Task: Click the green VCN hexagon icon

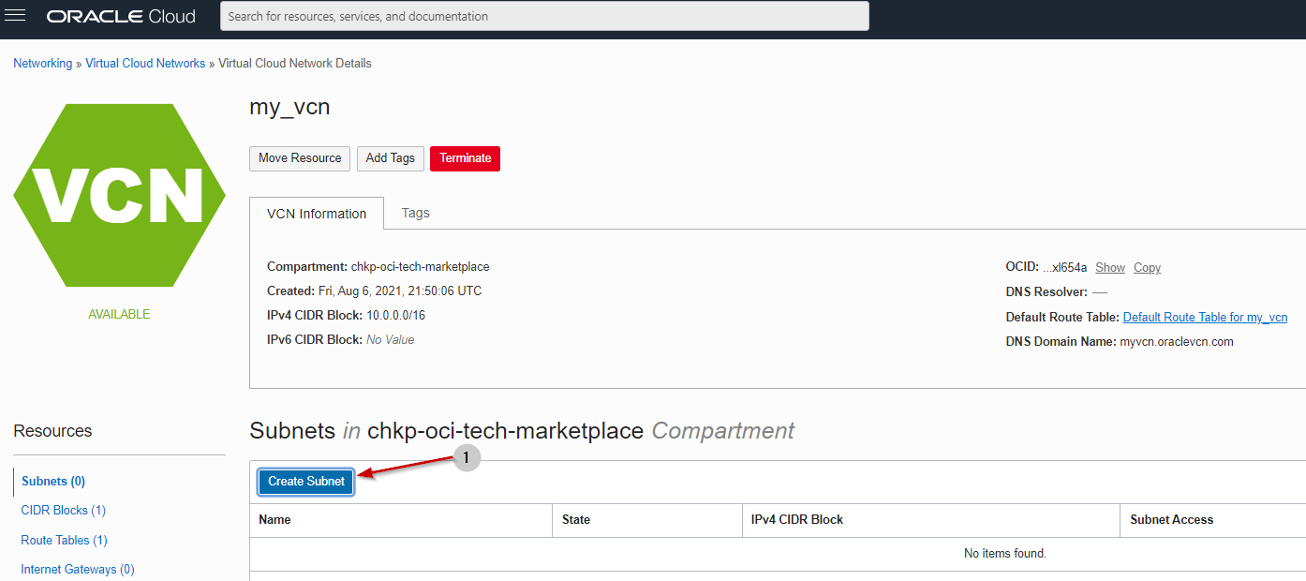Action: tap(119, 195)
